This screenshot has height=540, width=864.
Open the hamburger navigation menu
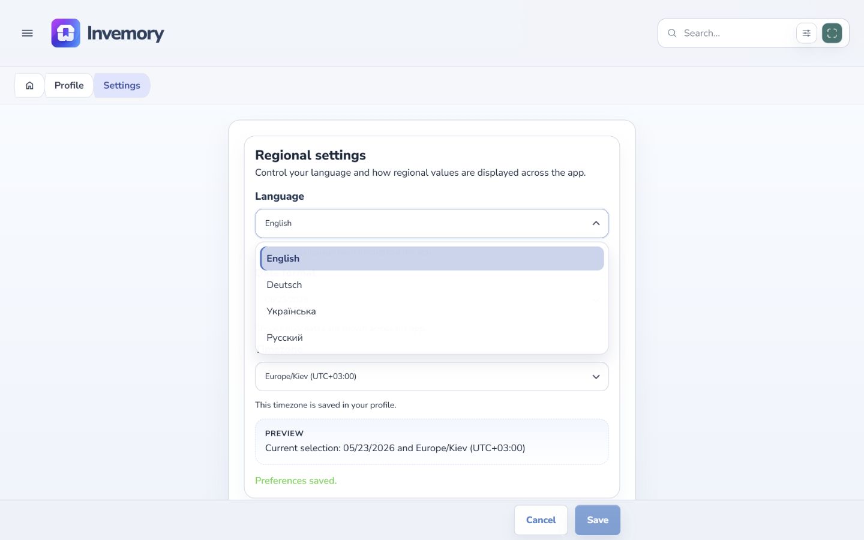tap(27, 33)
